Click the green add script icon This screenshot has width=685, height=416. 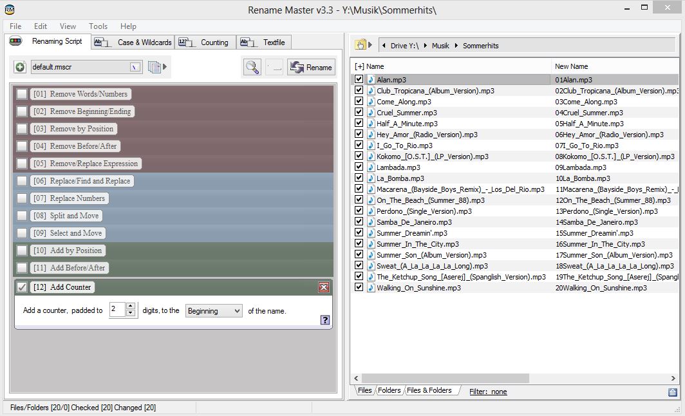tap(20, 67)
